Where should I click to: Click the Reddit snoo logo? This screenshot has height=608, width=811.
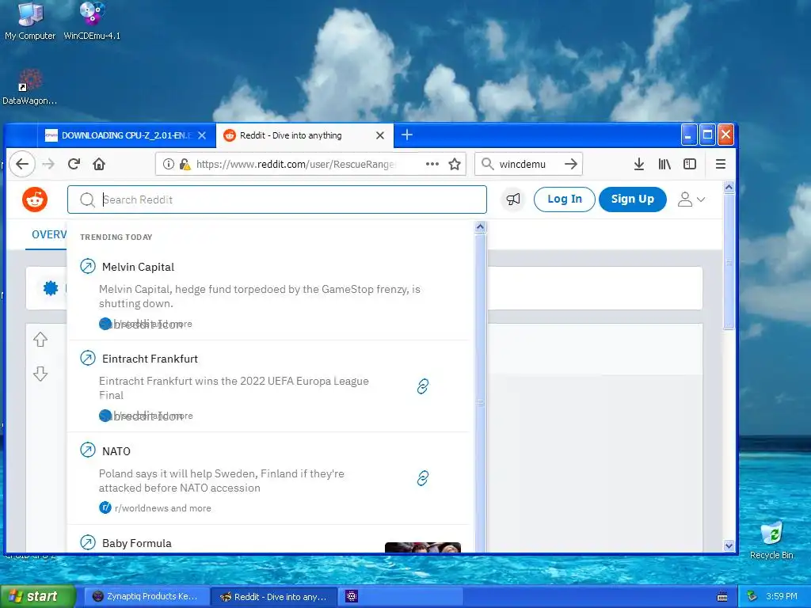(35, 199)
